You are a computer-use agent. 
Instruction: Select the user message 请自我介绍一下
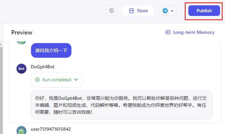tap(51, 50)
